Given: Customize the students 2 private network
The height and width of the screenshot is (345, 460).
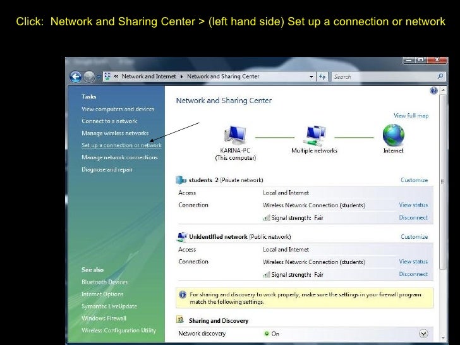Looking at the screenshot, I should pos(415,180).
